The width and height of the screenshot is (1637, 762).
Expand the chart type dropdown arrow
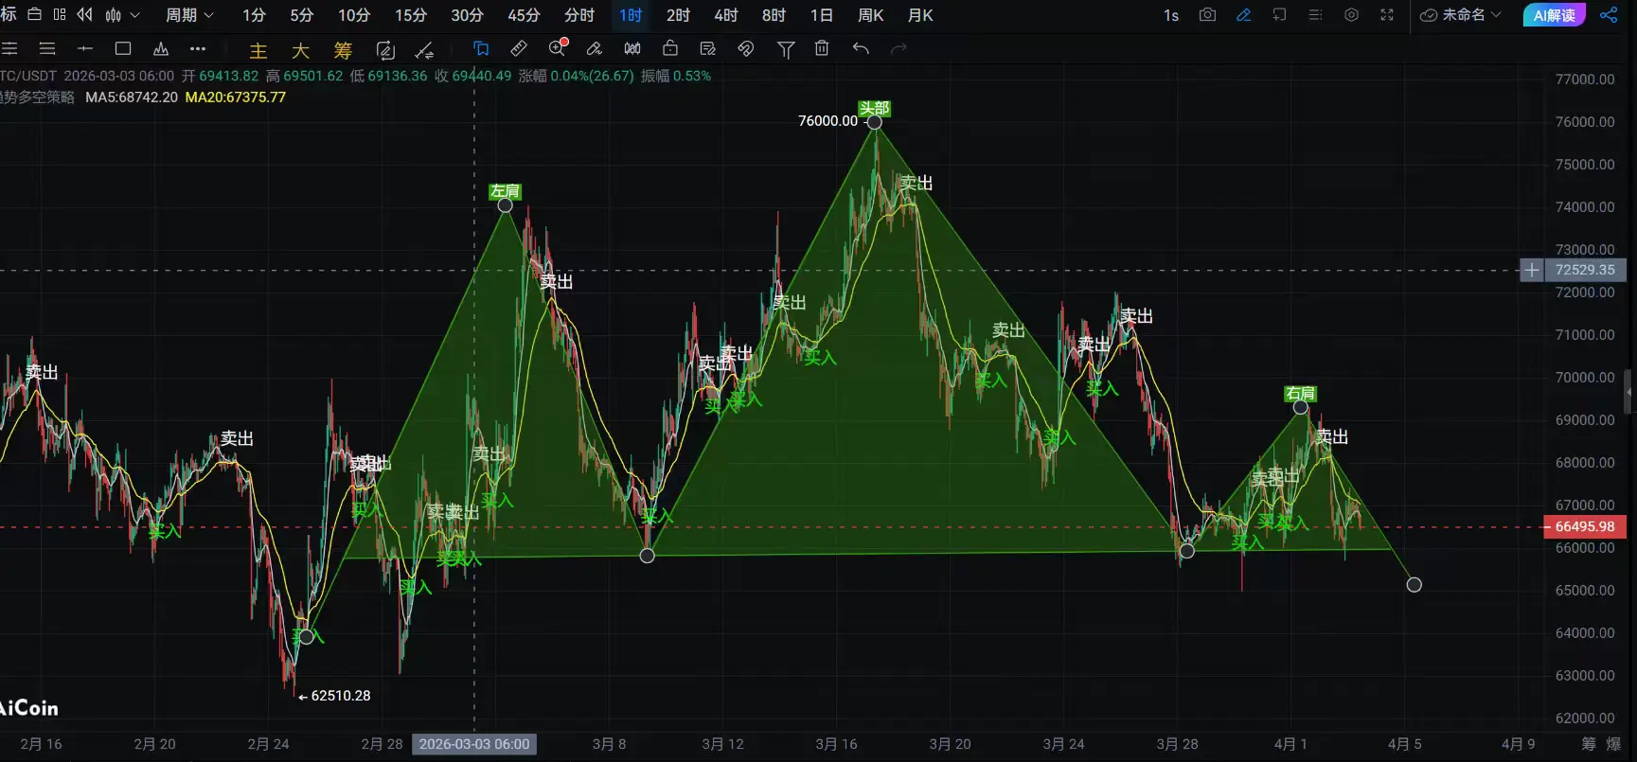tap(134, 15)
